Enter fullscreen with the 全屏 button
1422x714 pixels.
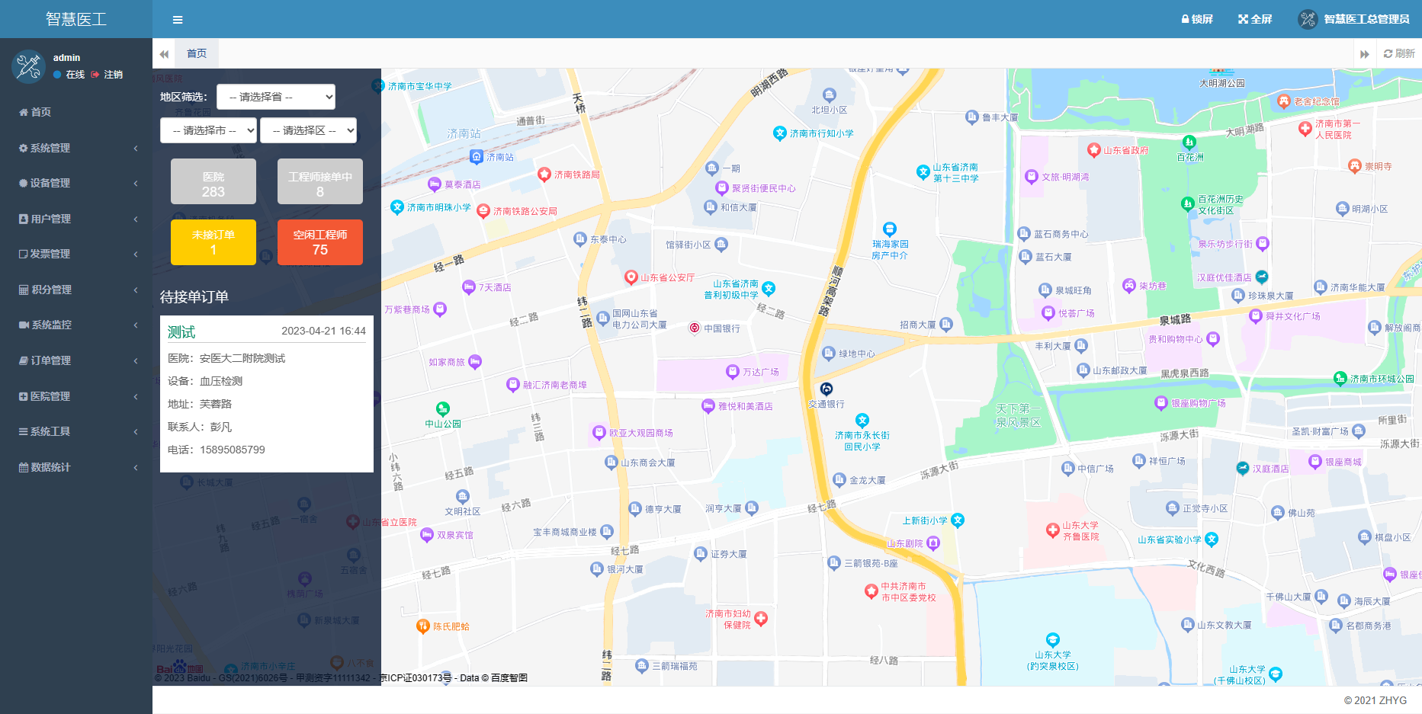pyautogui.click(x=1255, y=19)
